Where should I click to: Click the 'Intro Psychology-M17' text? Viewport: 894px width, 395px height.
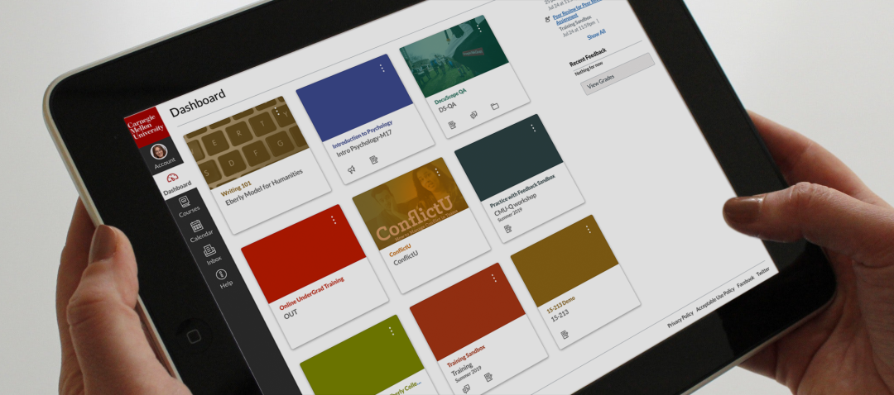tap(363, 142)
